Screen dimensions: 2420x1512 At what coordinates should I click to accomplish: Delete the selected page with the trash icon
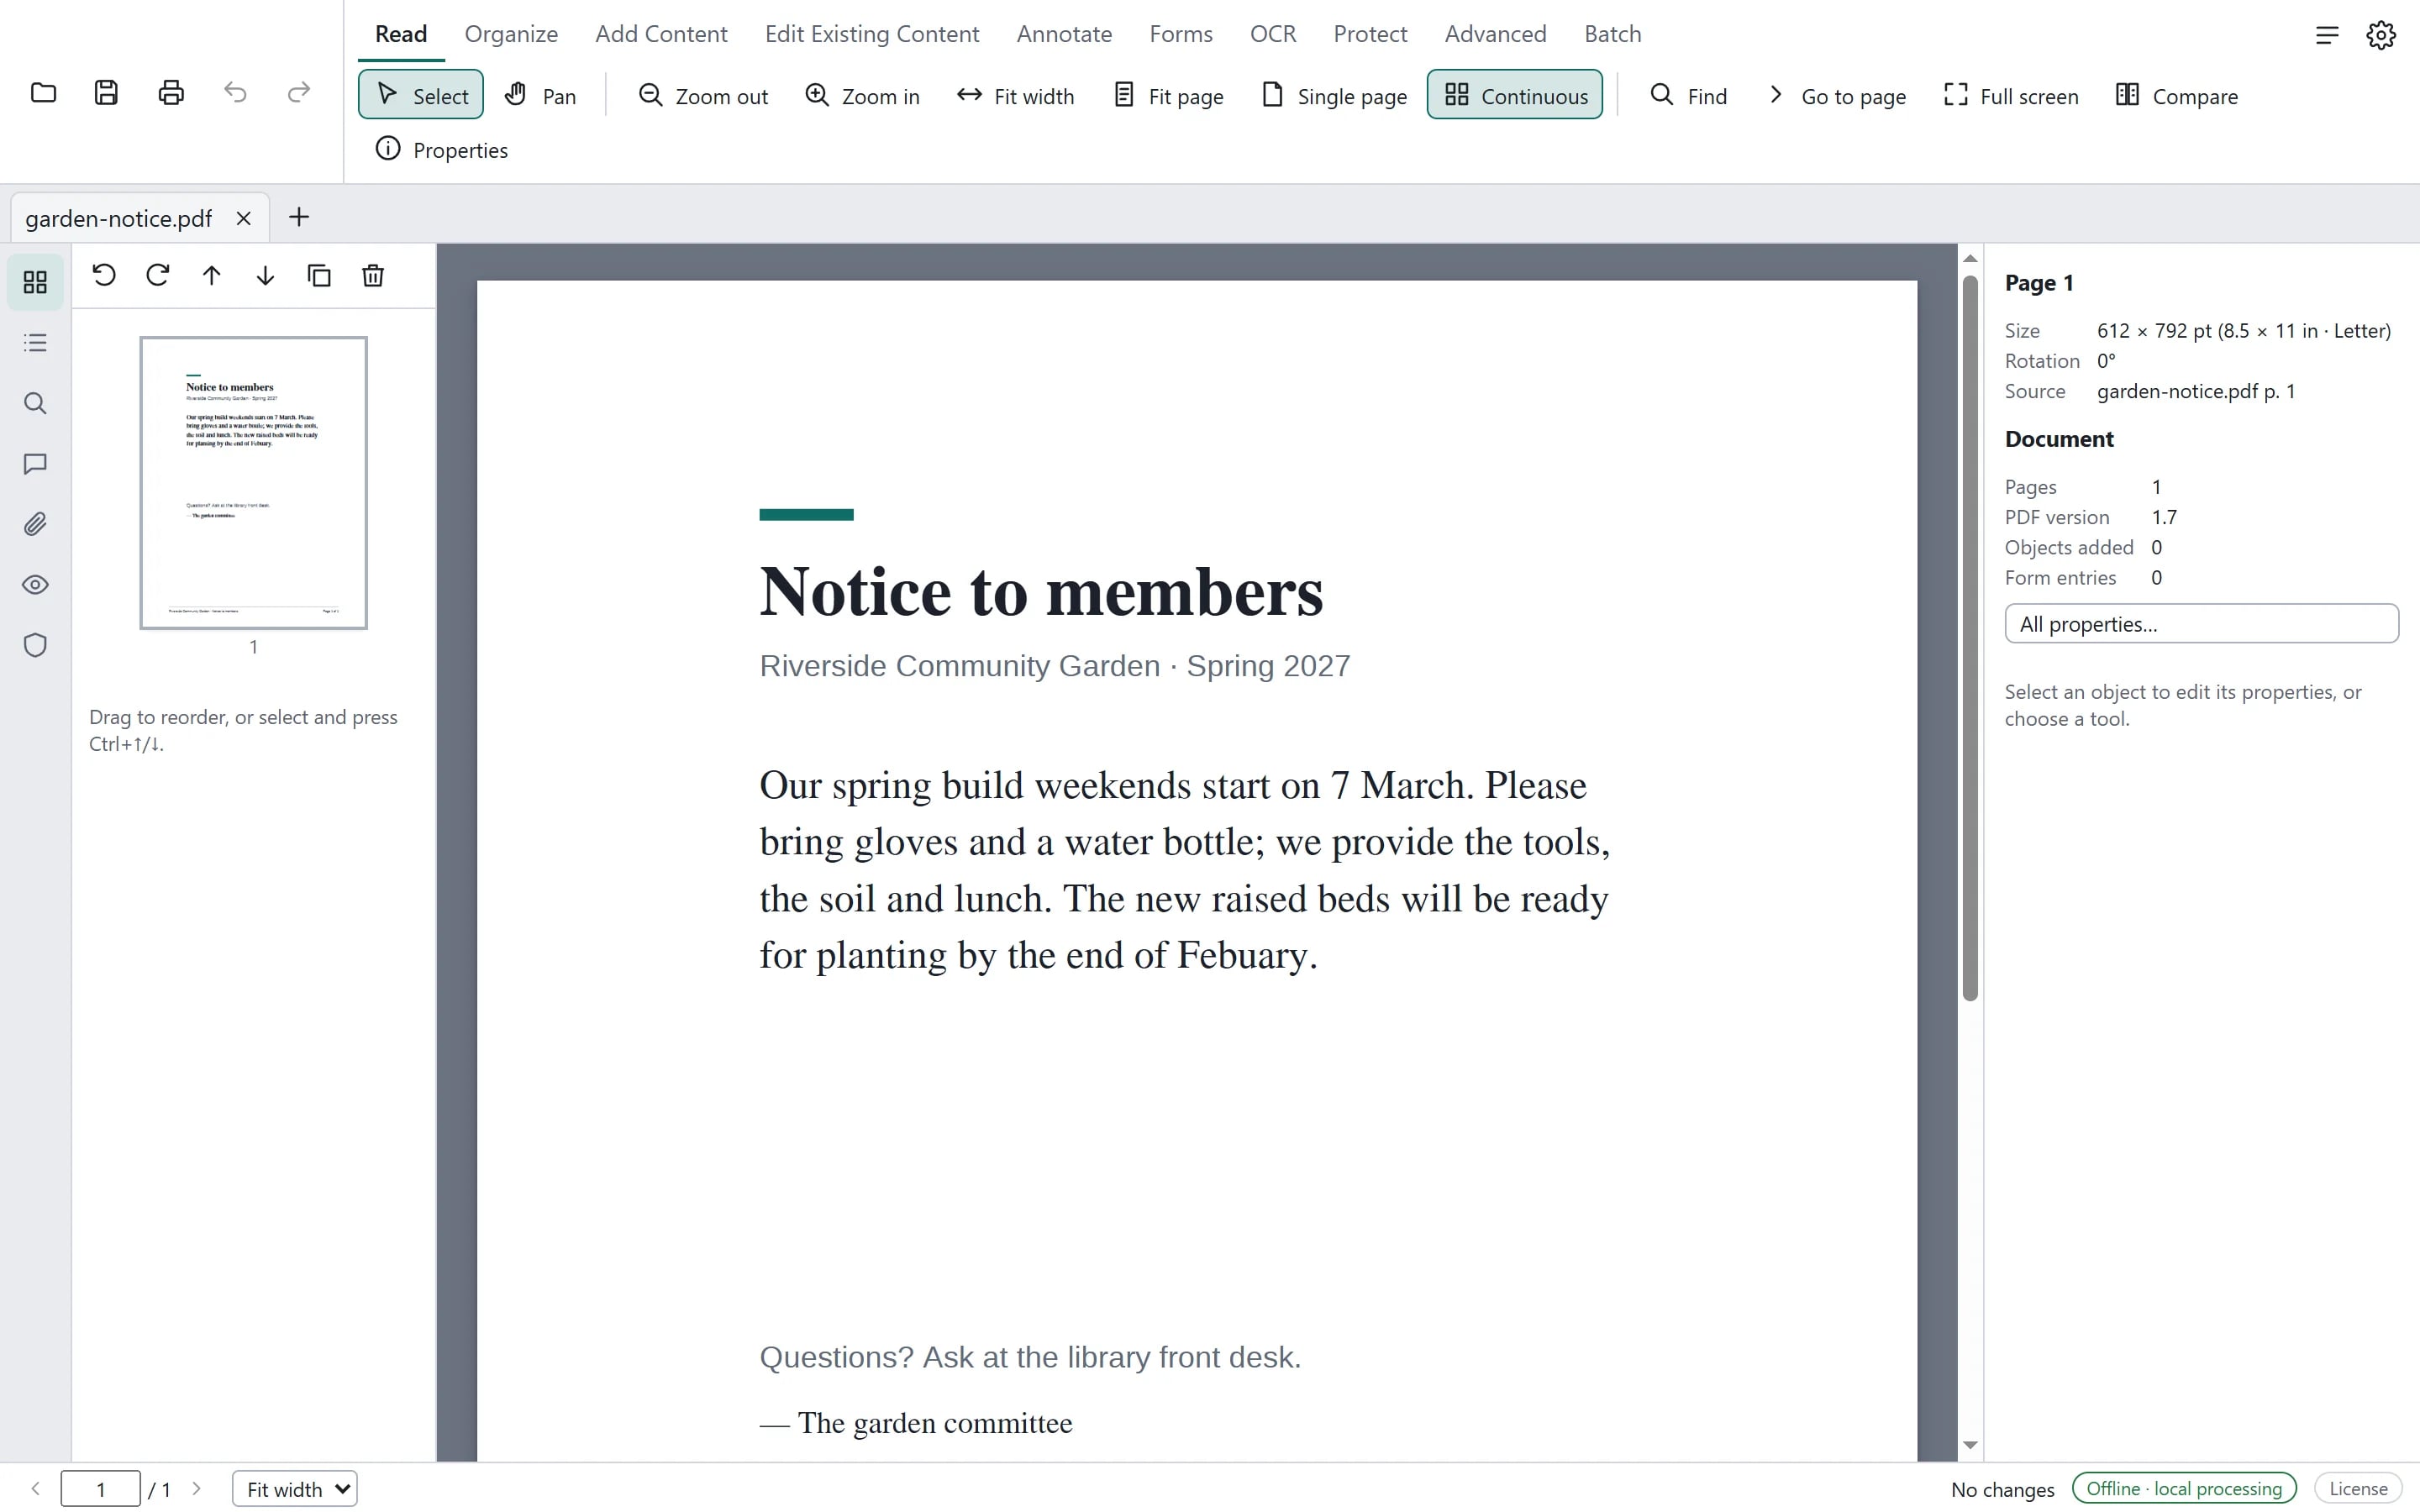(x=373, y=275)
